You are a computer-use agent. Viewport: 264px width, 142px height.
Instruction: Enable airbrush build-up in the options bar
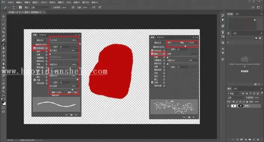pos(94,7)
